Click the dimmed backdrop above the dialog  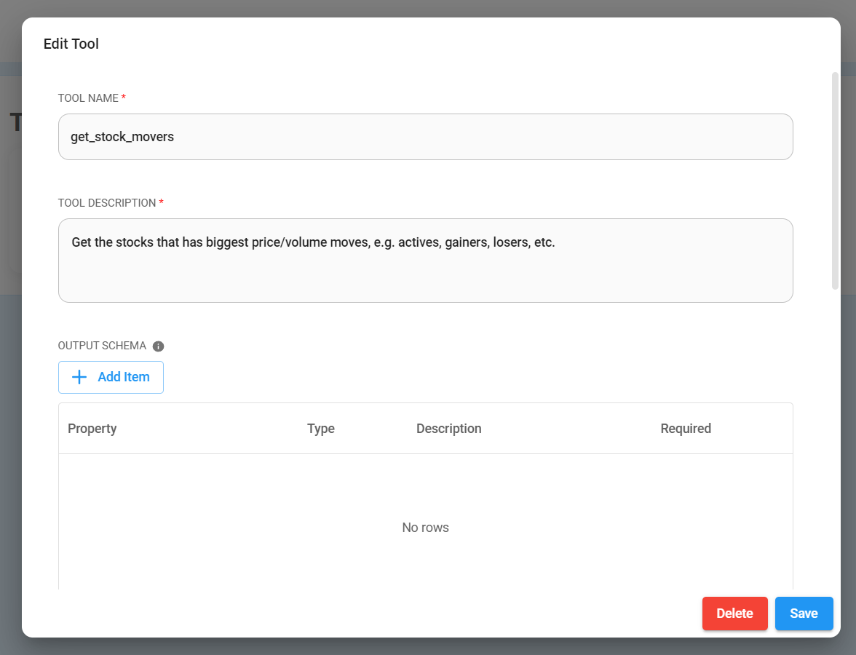coord(428,7)
